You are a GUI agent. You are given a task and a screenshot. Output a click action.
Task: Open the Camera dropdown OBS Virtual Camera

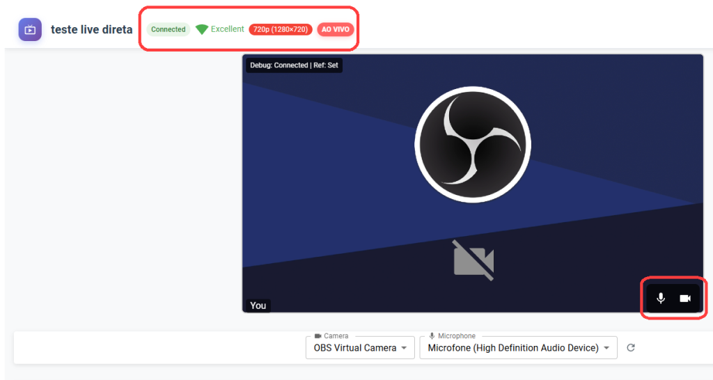pyautogui.click(x=360, y=348)
